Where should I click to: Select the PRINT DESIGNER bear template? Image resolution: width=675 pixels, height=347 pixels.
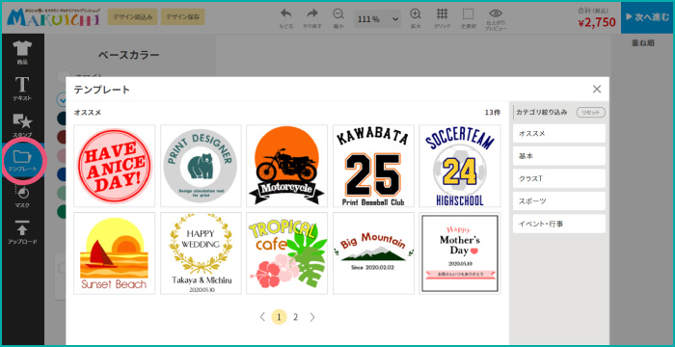coord(201,166)
